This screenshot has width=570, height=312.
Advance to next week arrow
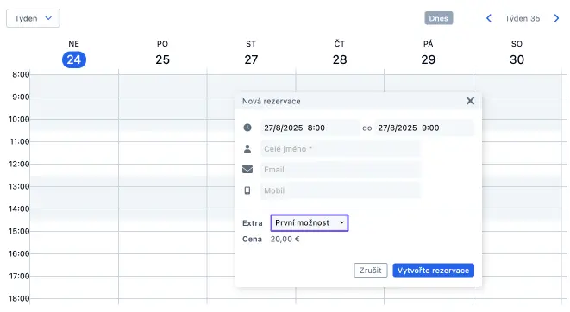pos(556,18)
